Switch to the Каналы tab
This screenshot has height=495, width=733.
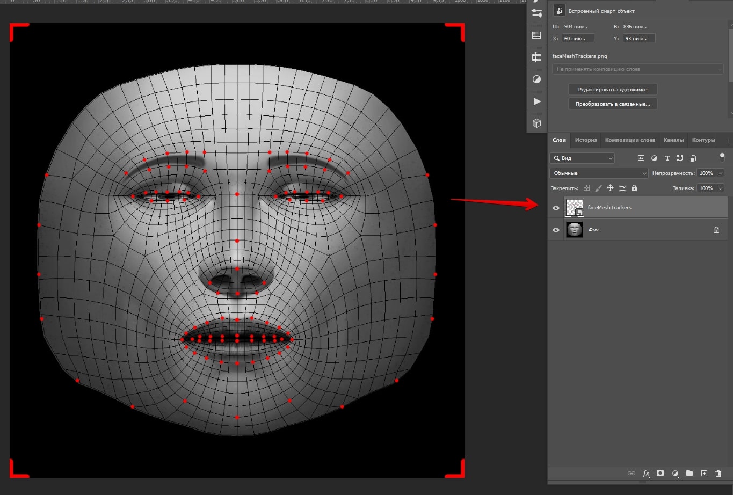point(673,140)
